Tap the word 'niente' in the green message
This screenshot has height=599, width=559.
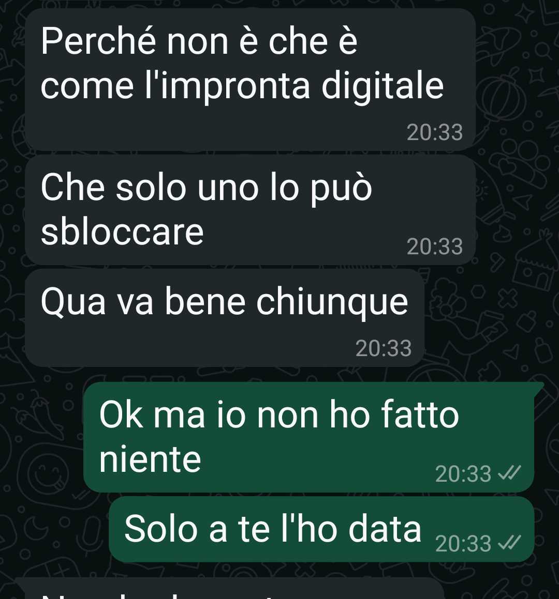tap(150, 459)
